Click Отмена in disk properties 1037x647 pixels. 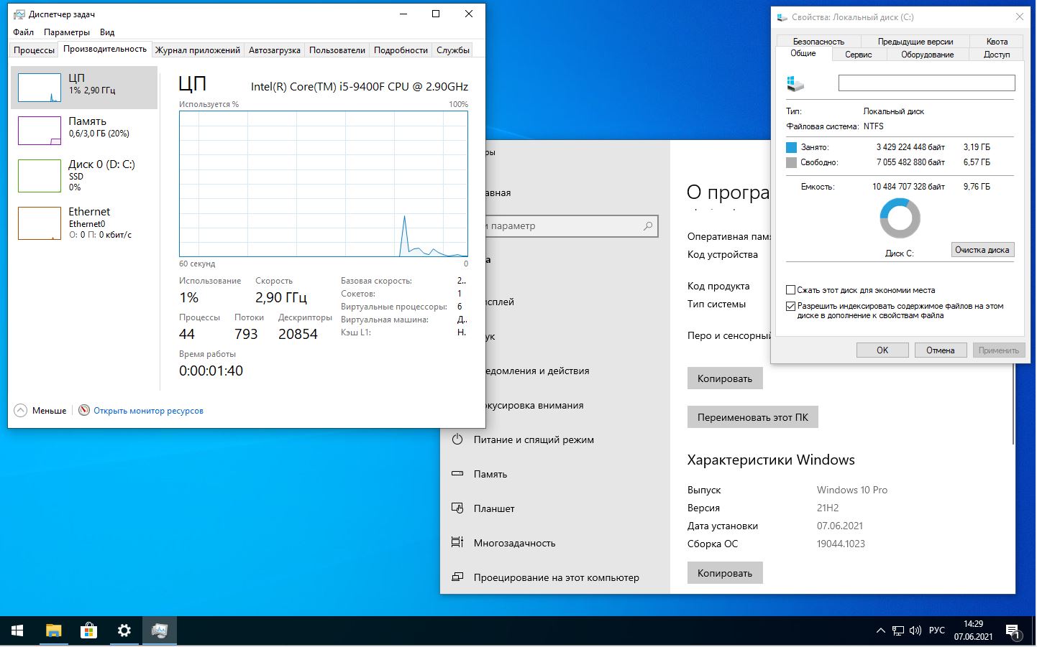pyautogui.click(x=941, y=350)
